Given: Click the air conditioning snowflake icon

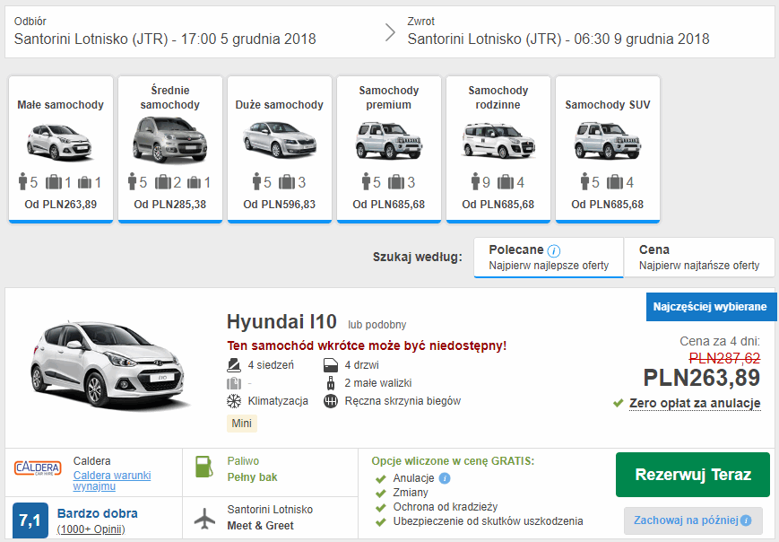Looking at the screenshot, I should coord(234,401).
